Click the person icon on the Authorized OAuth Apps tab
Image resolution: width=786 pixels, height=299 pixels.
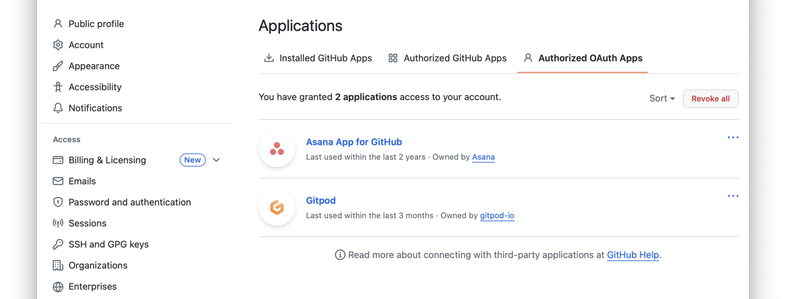coord(528,58)
